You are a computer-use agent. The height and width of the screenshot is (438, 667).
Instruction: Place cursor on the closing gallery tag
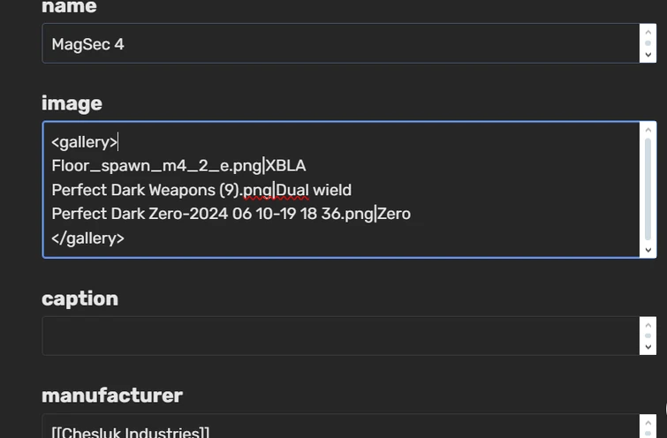pos(87,238)
